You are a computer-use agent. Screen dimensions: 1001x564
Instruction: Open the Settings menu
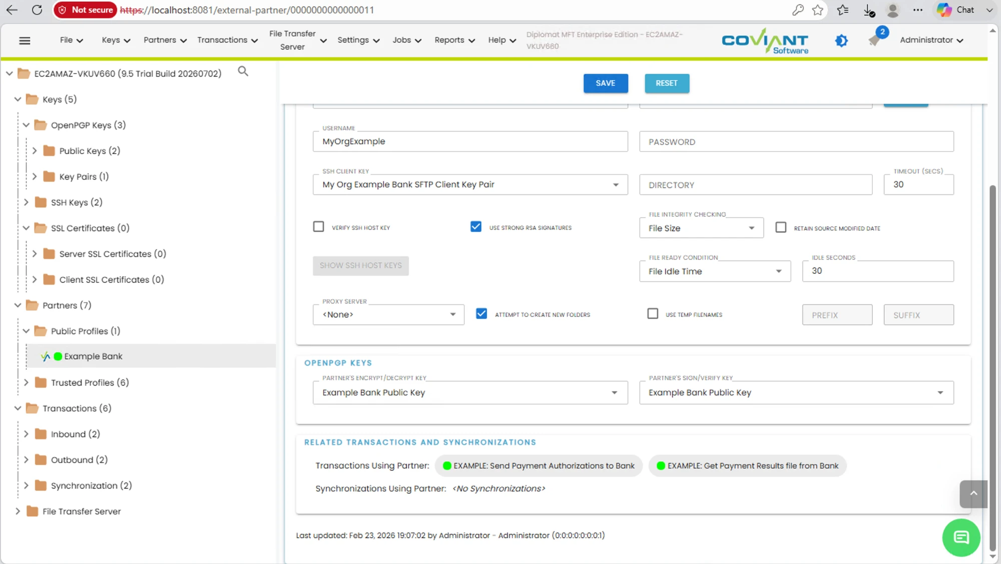[x=358, y=40]
